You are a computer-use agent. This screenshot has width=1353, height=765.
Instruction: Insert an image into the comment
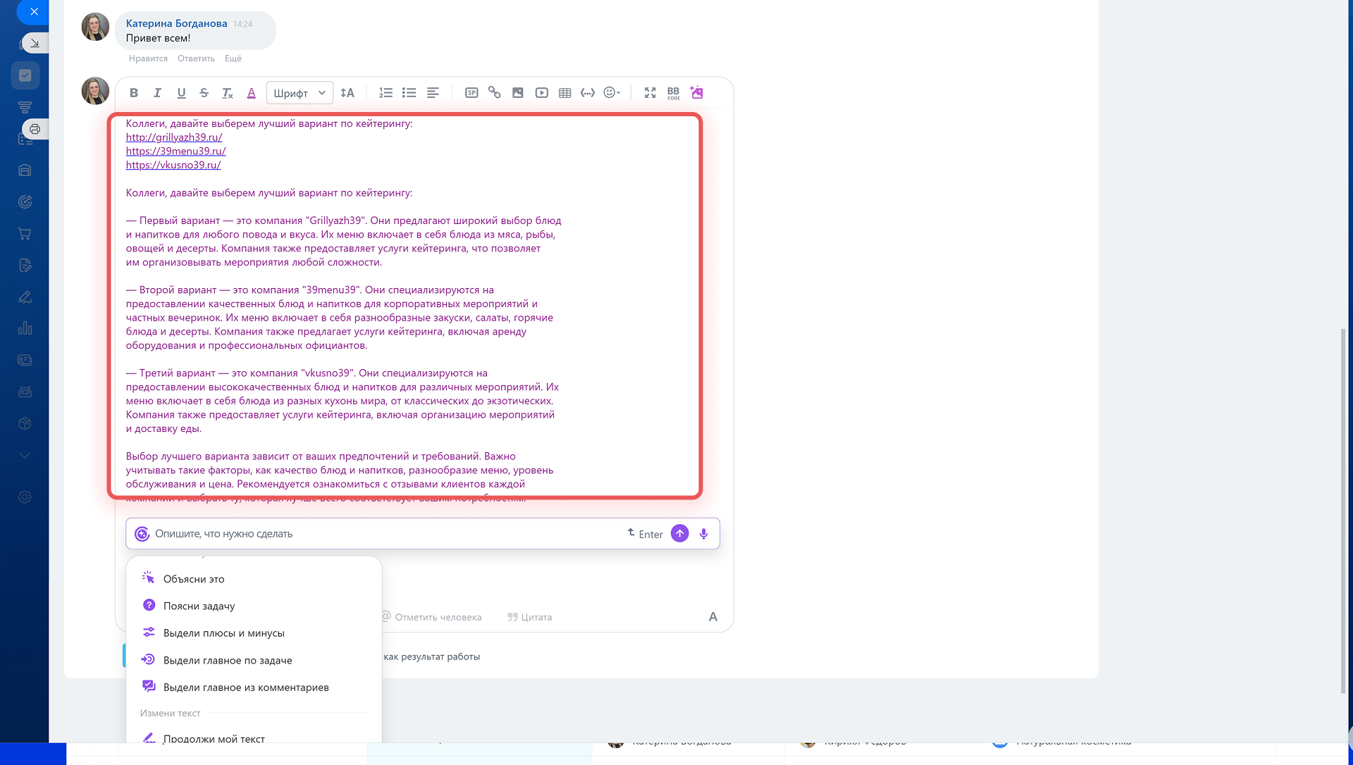pyautogui.click(x=518, y=93)
